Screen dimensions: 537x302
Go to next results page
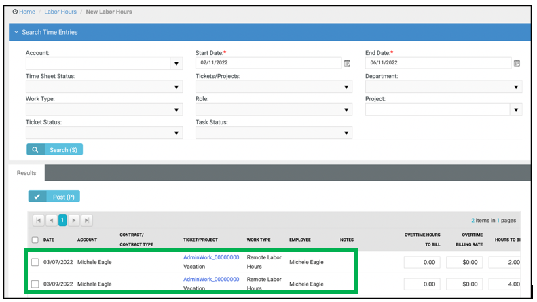[x=74, y=220]
